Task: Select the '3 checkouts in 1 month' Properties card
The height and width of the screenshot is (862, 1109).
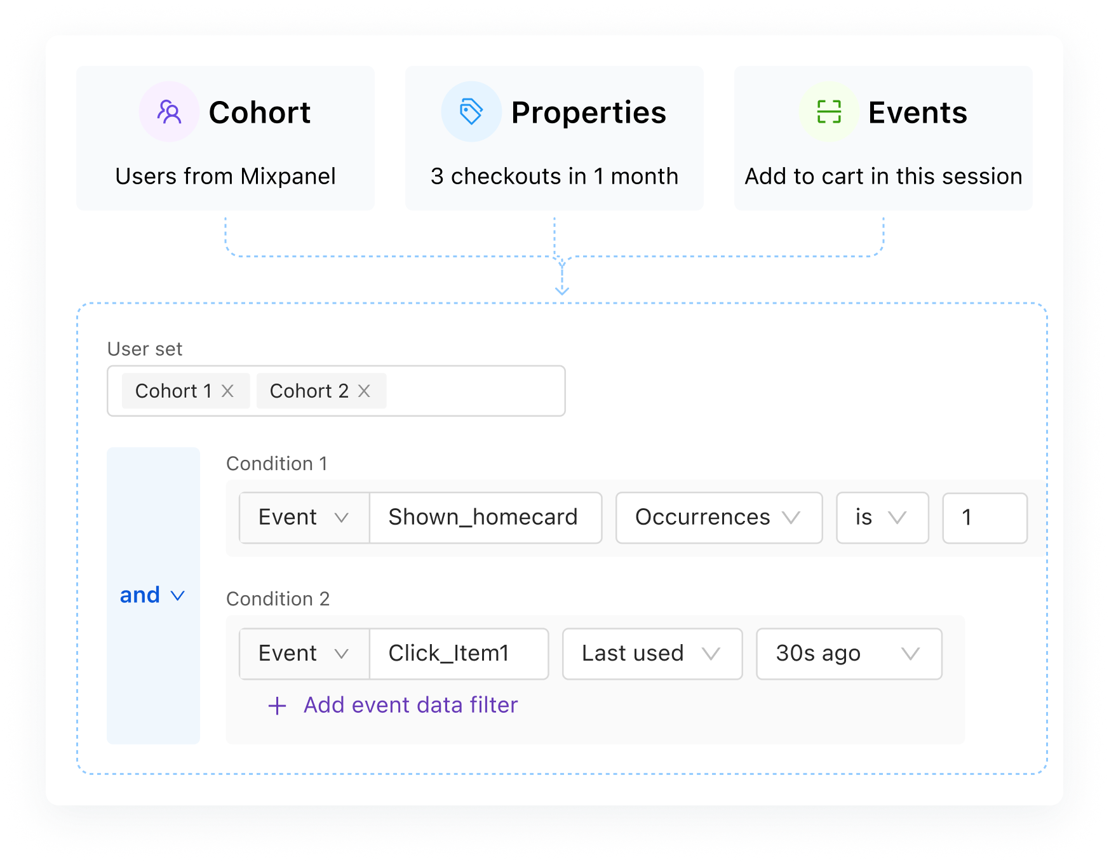Action: (x=554, y=137)
